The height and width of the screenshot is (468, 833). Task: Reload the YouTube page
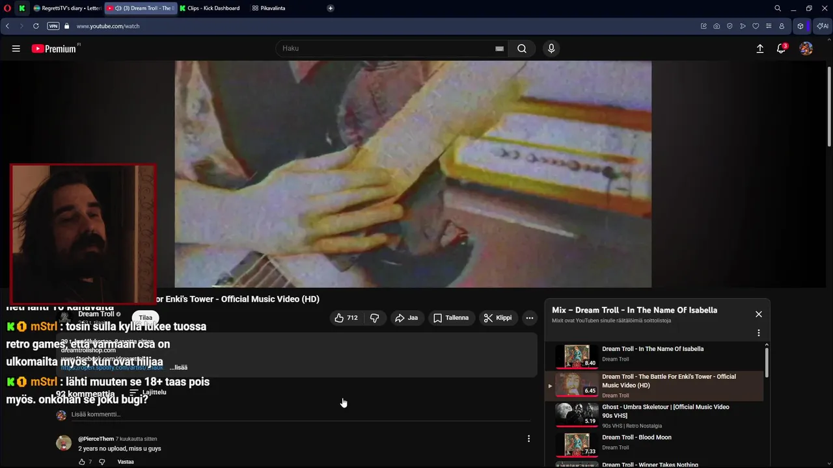pos(36,26)
